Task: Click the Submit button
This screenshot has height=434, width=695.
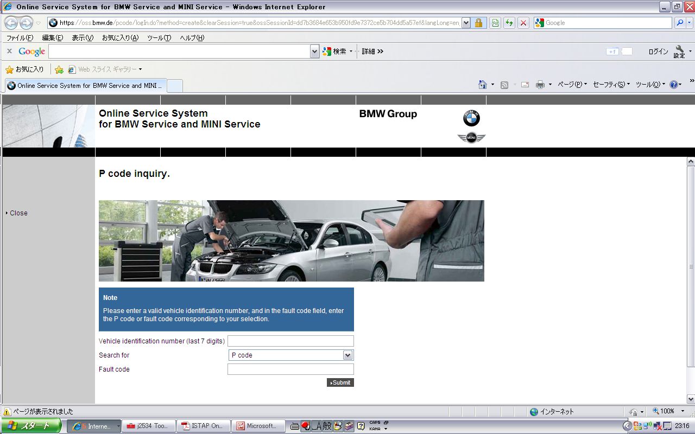Action: coord(340,382)
